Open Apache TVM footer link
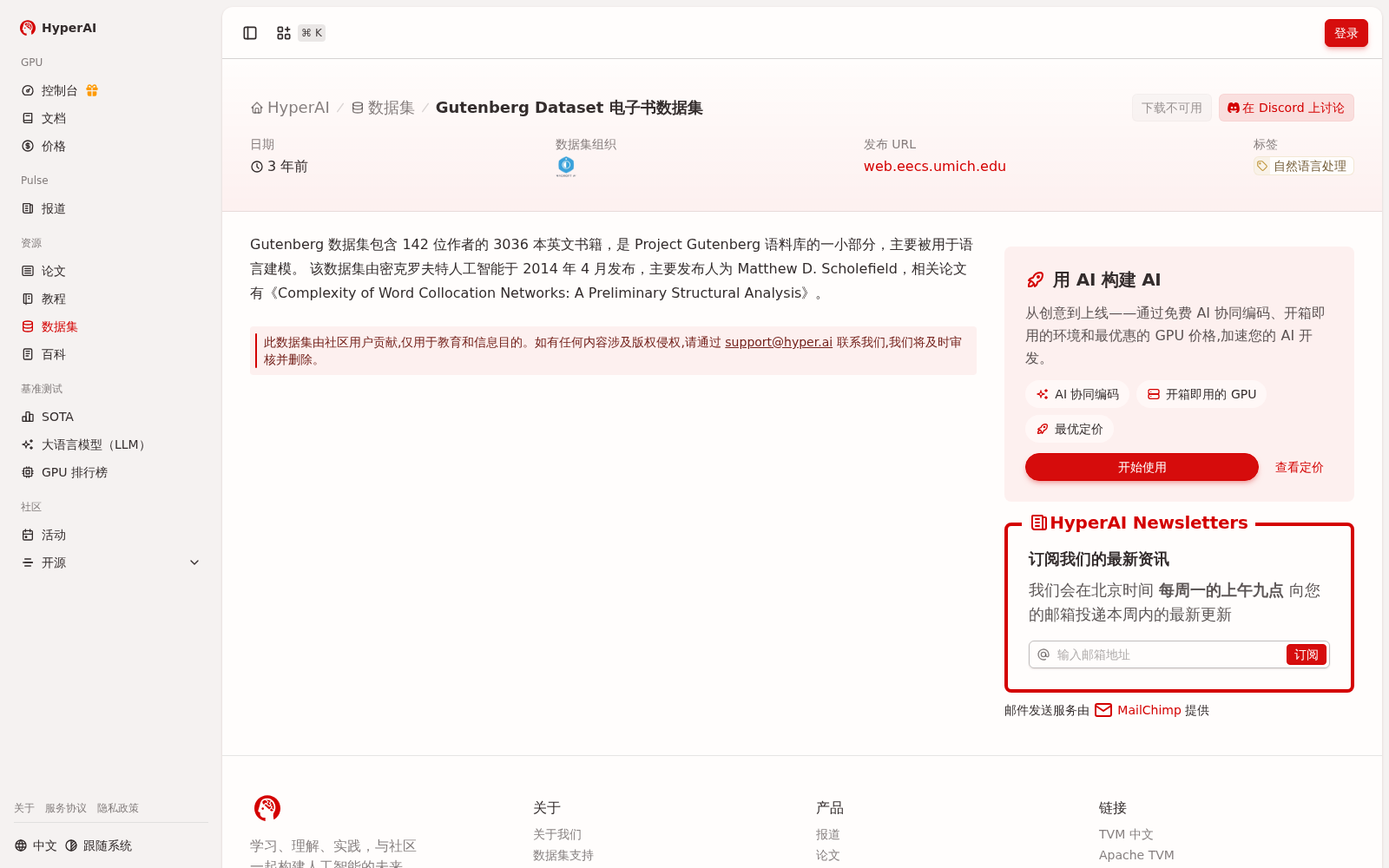The image size is (1389, 868). coord(1136,855)
